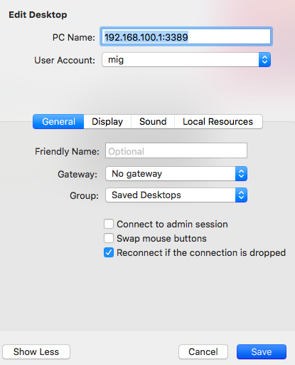Viewport: 295px width, 365px height.
Task: Open the User Account dropdown showing mig
Action: point(186,60)
